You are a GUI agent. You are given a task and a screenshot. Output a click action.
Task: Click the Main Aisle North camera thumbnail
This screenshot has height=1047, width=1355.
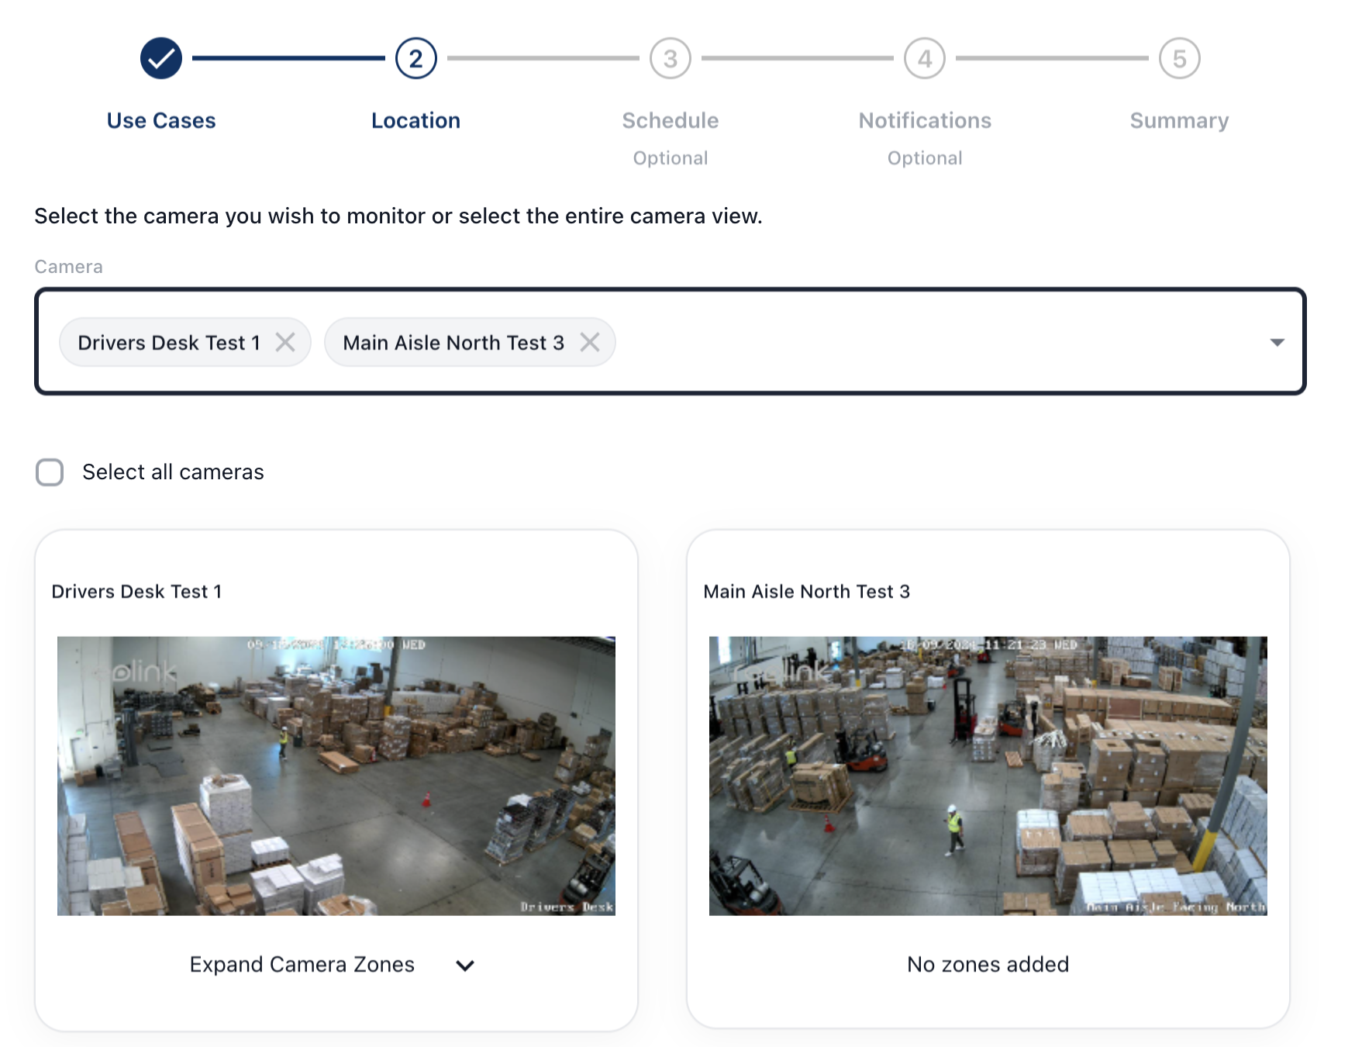(x=988, y=776)
